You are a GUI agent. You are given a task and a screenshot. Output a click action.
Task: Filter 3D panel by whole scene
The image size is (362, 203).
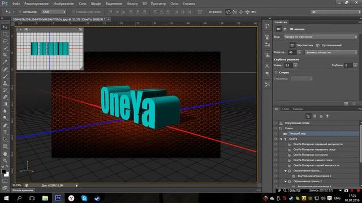pyautogui.click(x=308, y=116)
